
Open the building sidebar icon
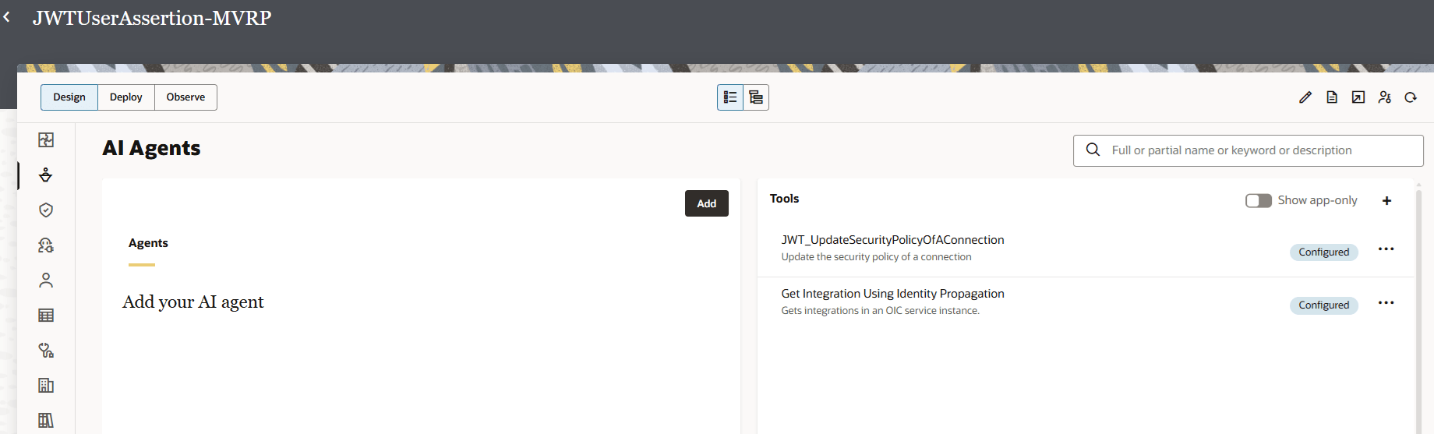[x=46, y=385]
